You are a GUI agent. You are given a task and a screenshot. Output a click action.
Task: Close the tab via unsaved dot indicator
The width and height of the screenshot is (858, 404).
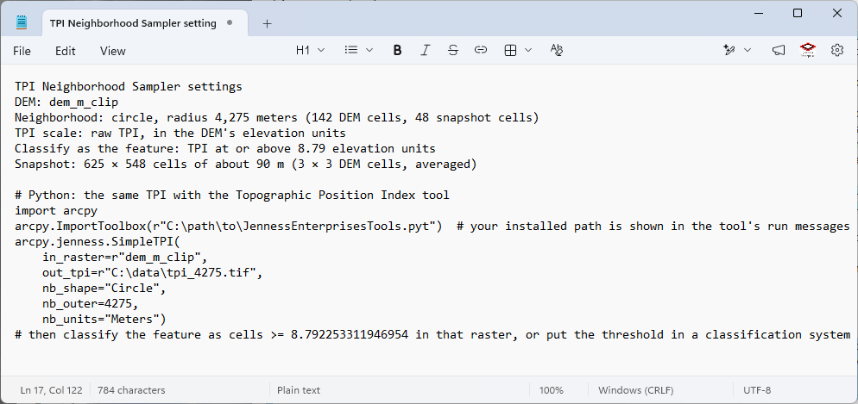click(x=230, y=23)
